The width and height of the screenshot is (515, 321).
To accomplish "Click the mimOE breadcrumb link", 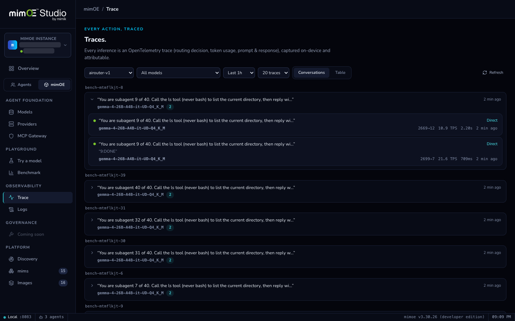I will tap(92, 9).
